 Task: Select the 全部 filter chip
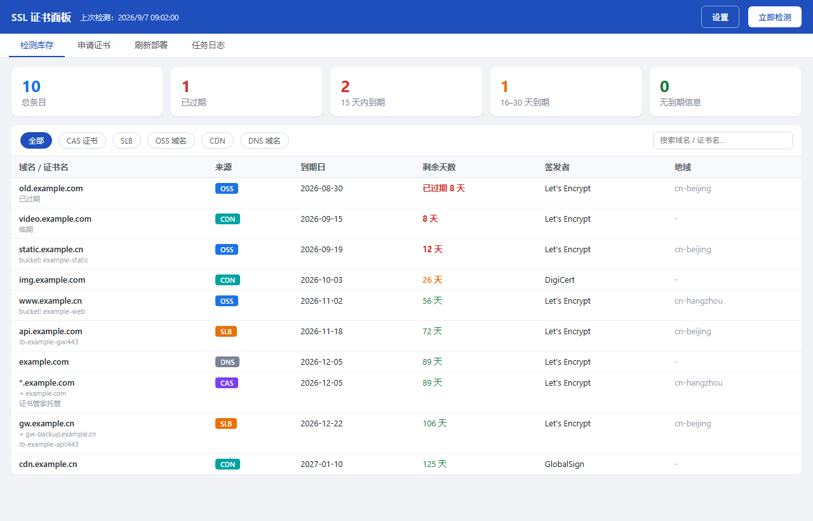pyautogui.click(x=36, y=140)
